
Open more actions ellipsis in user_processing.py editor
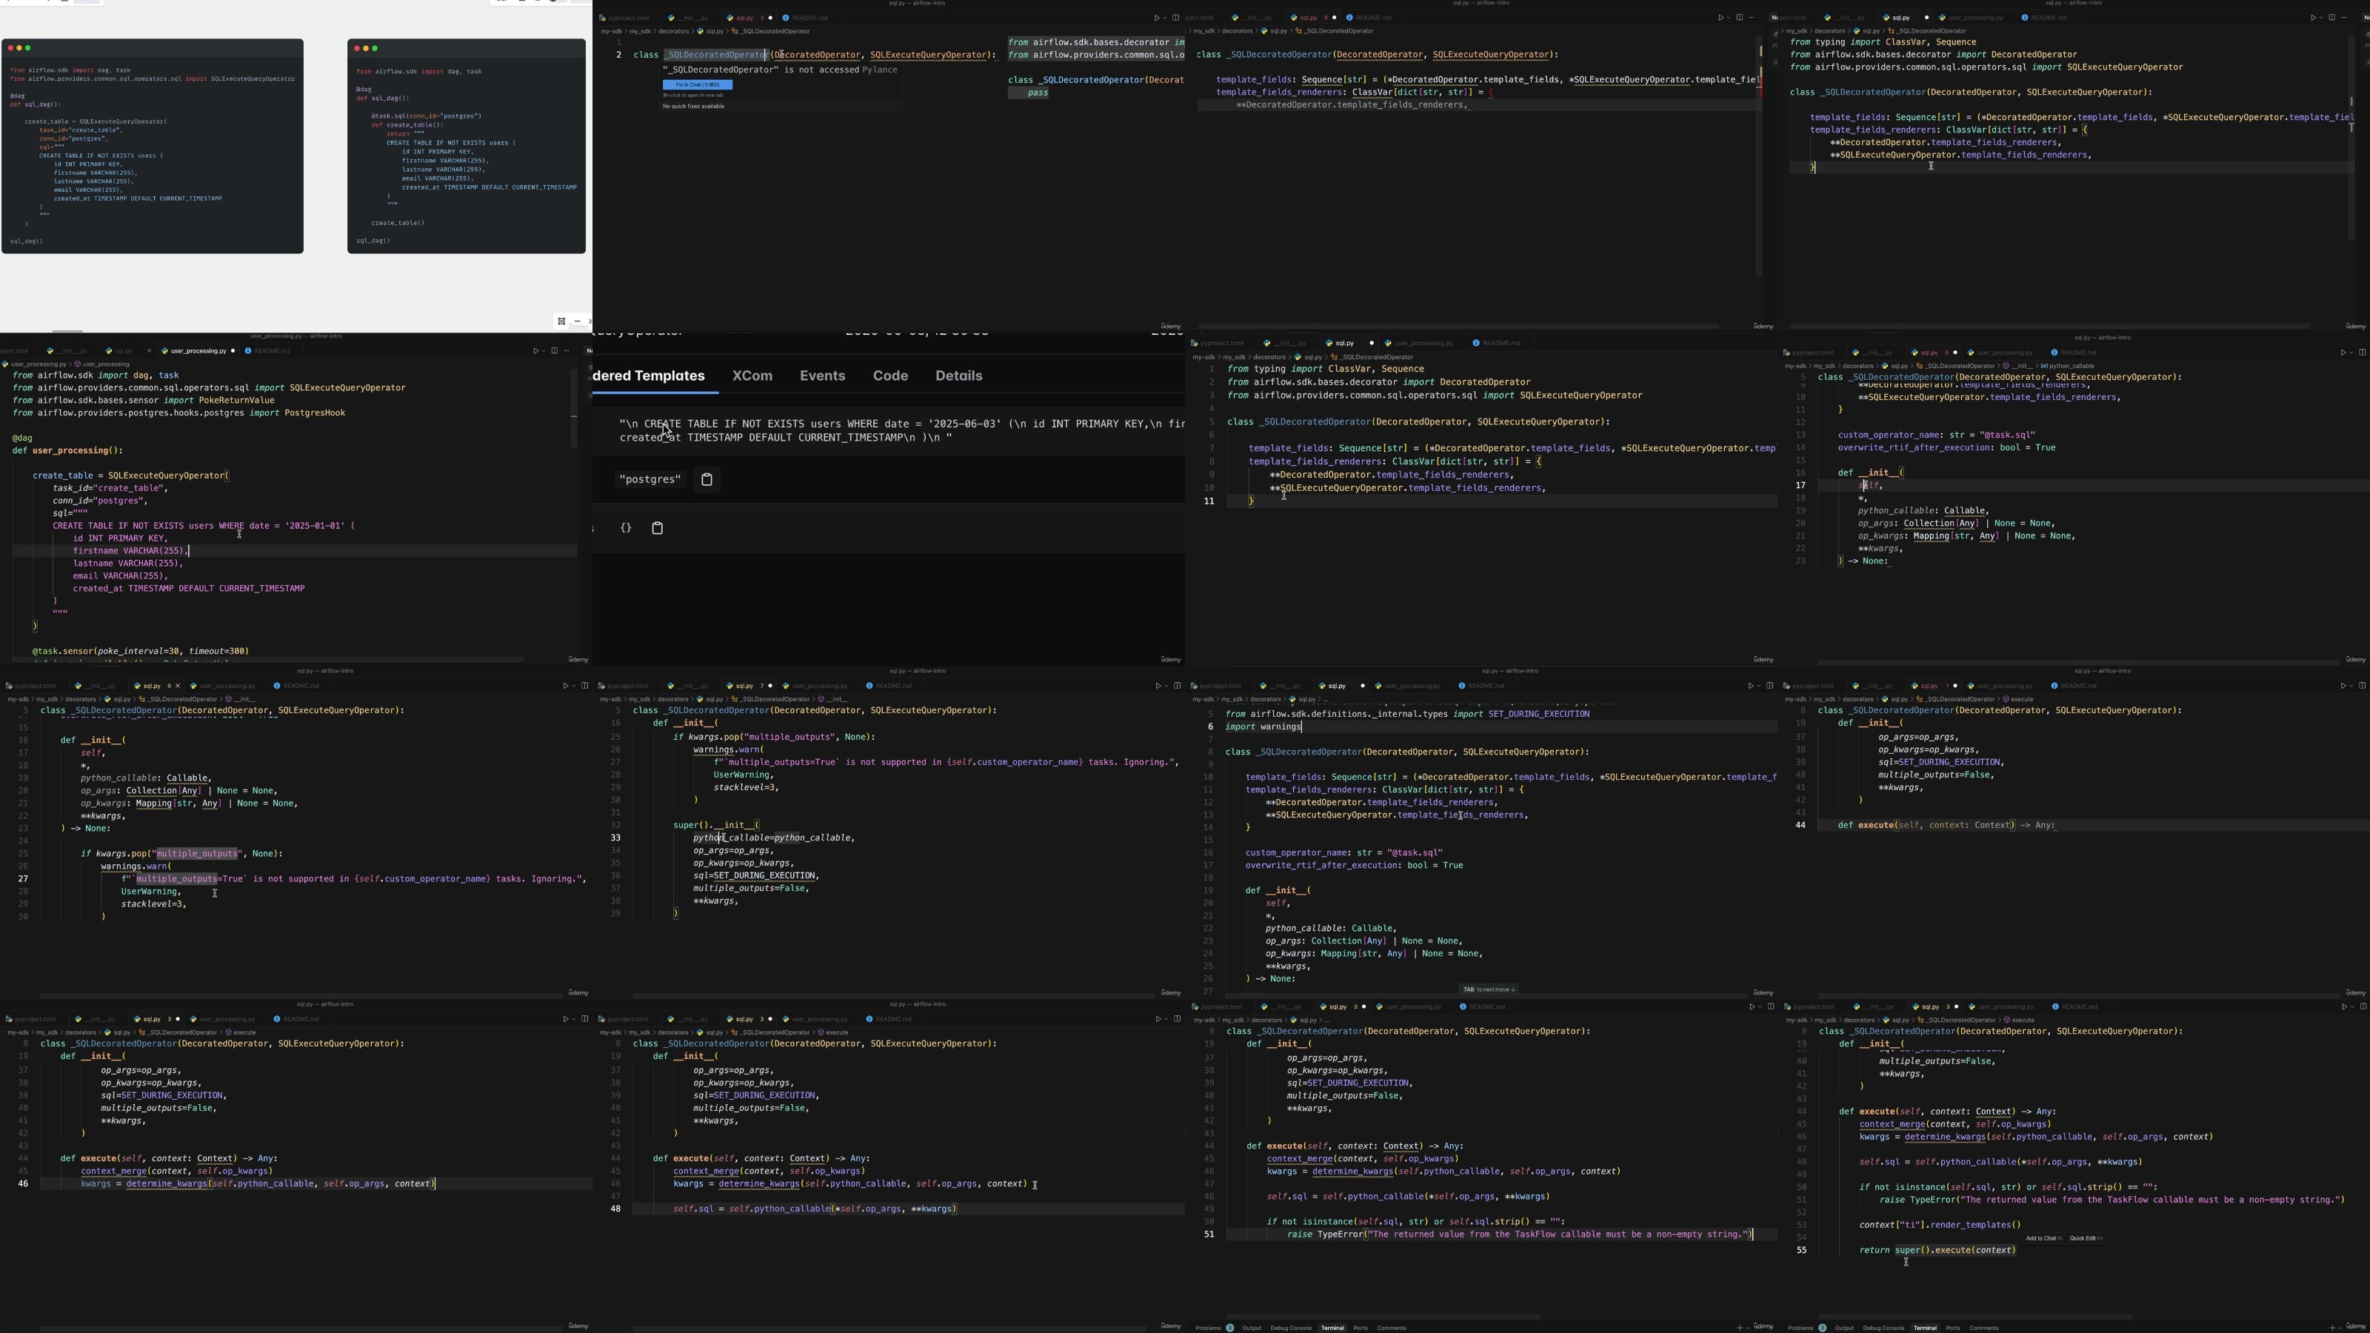(567, 350)
